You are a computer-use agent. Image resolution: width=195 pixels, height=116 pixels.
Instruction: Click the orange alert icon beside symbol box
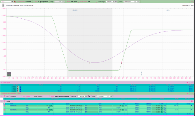(x=15, y=2)
